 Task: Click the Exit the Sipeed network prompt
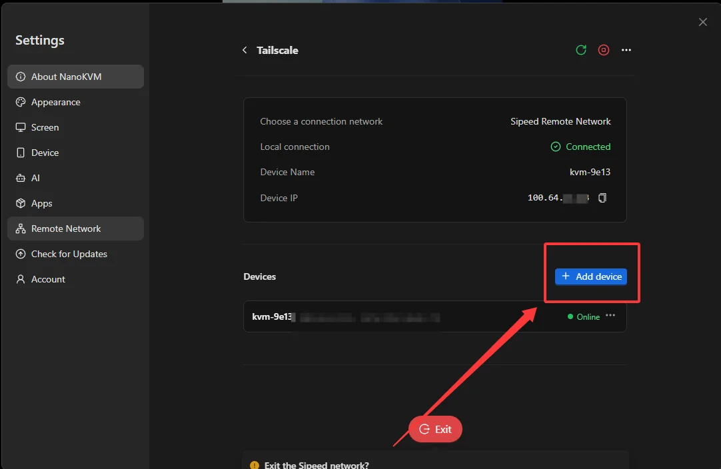[x=317, y=465]
